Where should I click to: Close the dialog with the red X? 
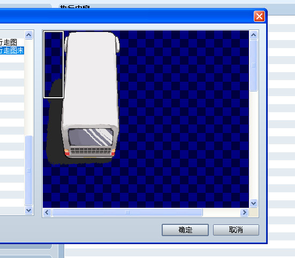[259, 17]
